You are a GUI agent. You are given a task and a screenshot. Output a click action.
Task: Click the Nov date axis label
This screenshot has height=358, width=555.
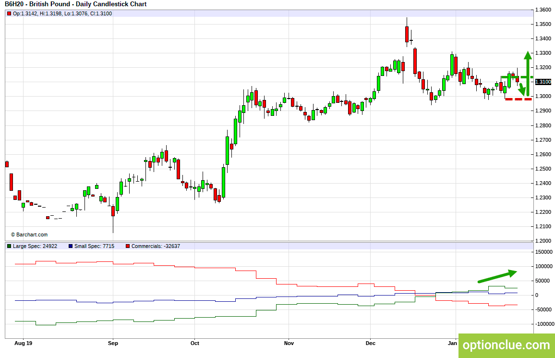point(289,343)
